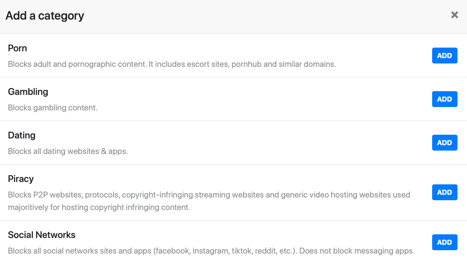Click 'majoritively for hosting copyright infringing content' line

(99, 207)
